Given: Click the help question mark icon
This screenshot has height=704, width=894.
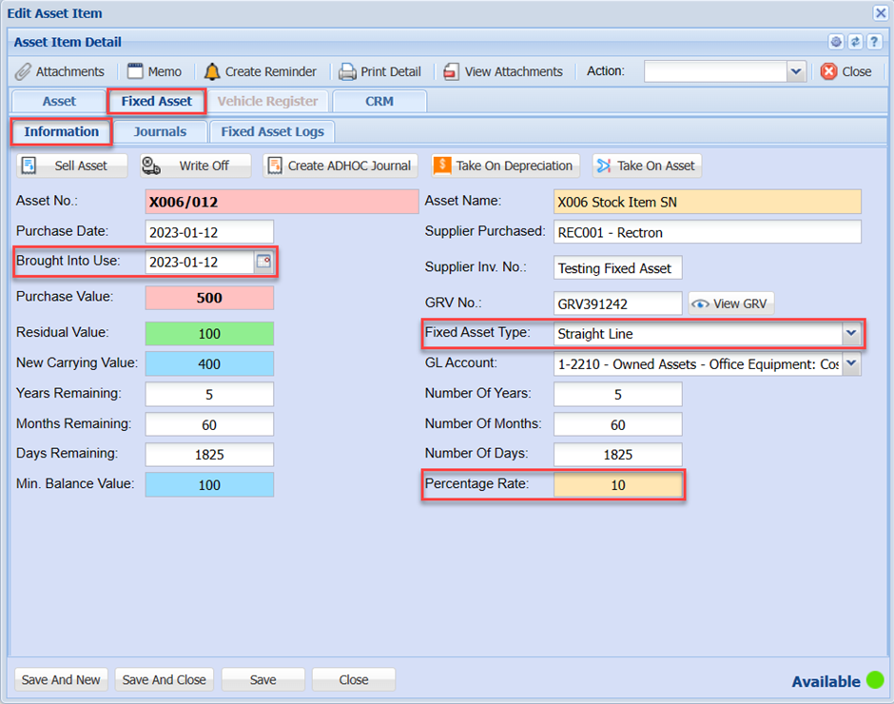Looking at the screenshot, I should point(873,42).
